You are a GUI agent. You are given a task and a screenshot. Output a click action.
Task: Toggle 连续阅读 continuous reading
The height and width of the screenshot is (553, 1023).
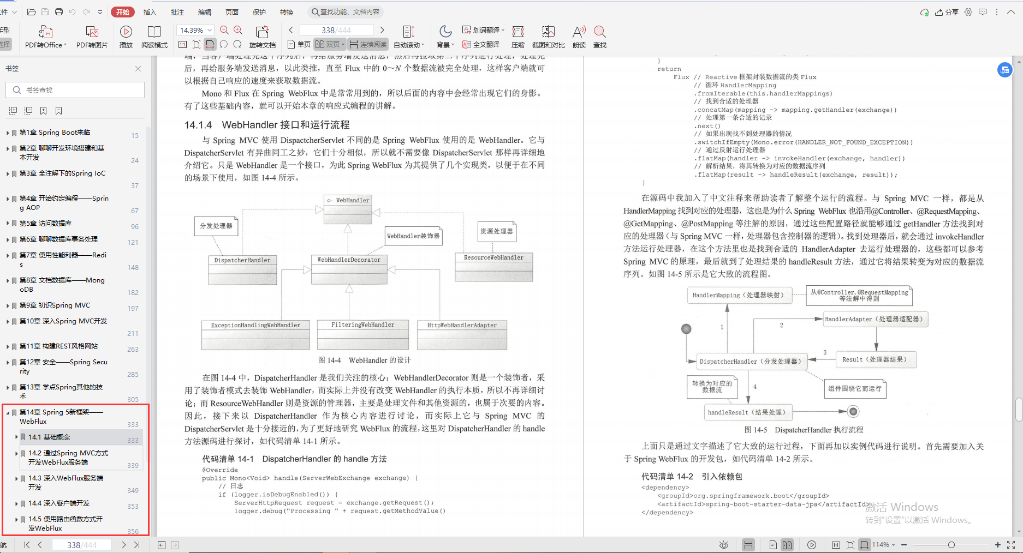pyautogui.click(x=368, y=44)
